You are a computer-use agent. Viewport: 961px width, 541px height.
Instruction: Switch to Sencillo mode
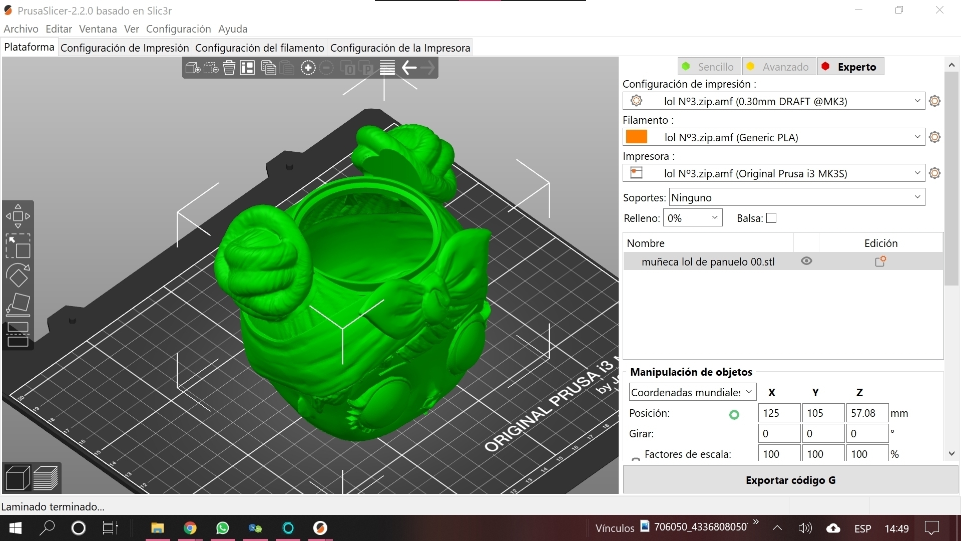point(709,67)
